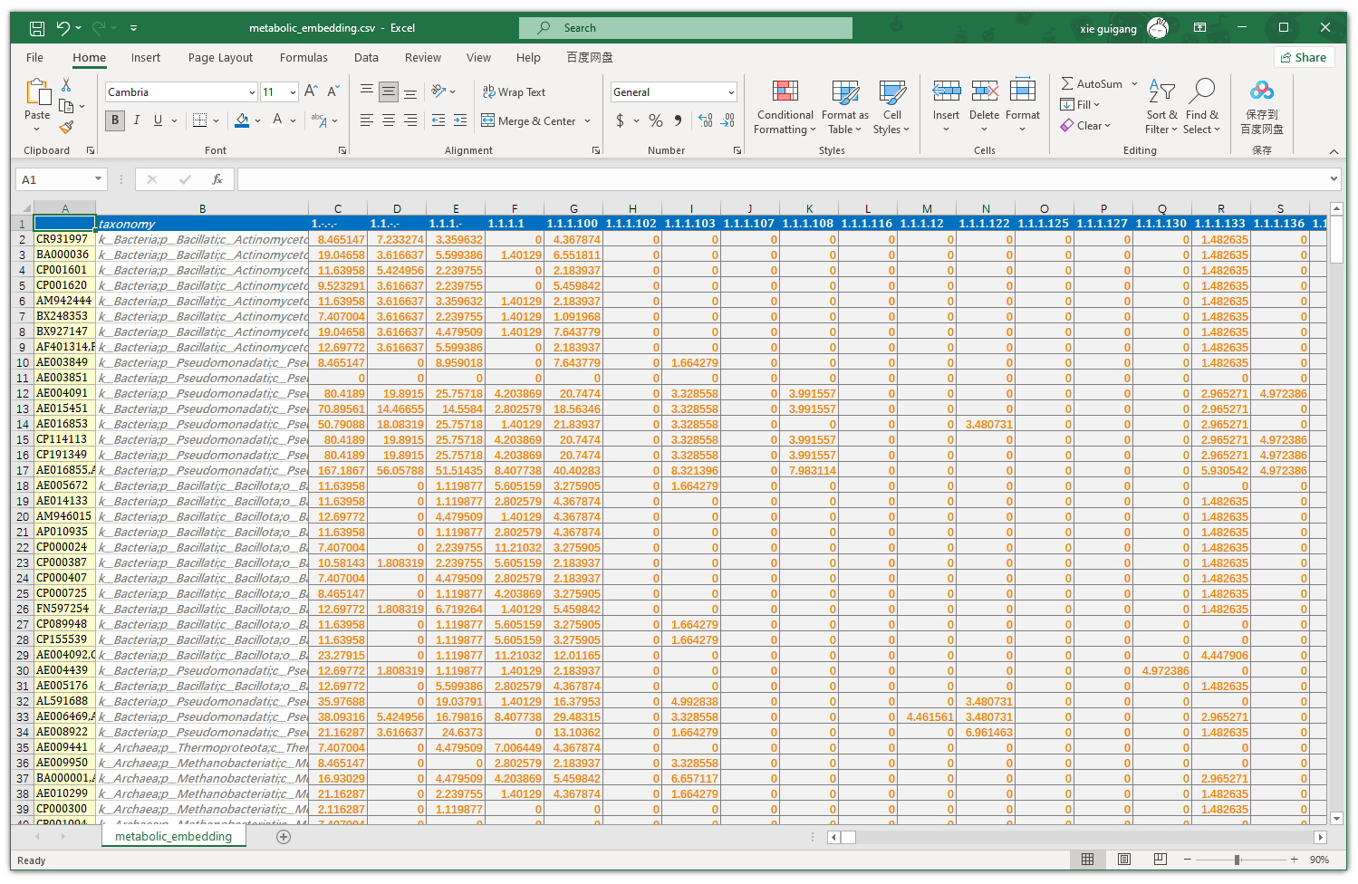1358x884 pixels.
Task: Click the Format Painter brush icon
Action: click(x=66, y=128)
